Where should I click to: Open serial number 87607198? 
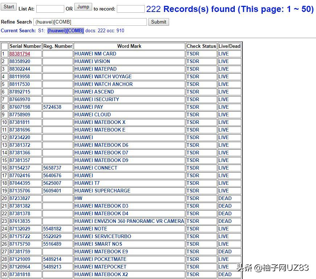click(x=20, y=107)
